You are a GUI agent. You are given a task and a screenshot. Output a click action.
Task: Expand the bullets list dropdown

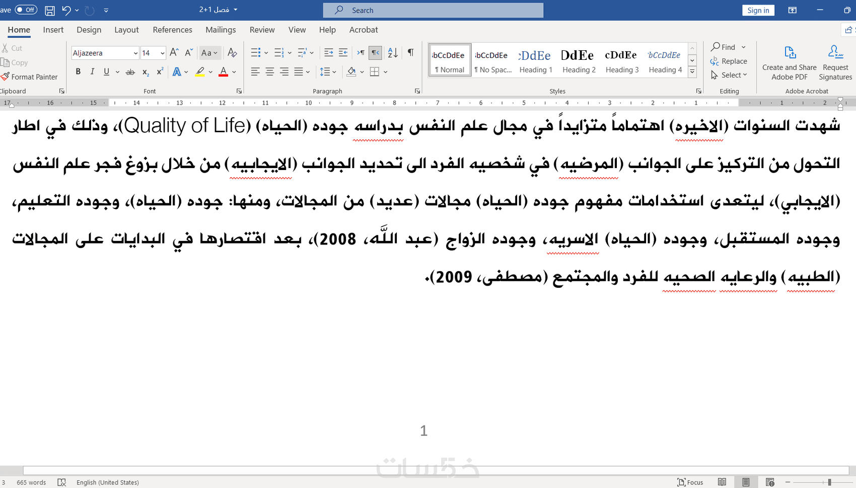point(266,53)
